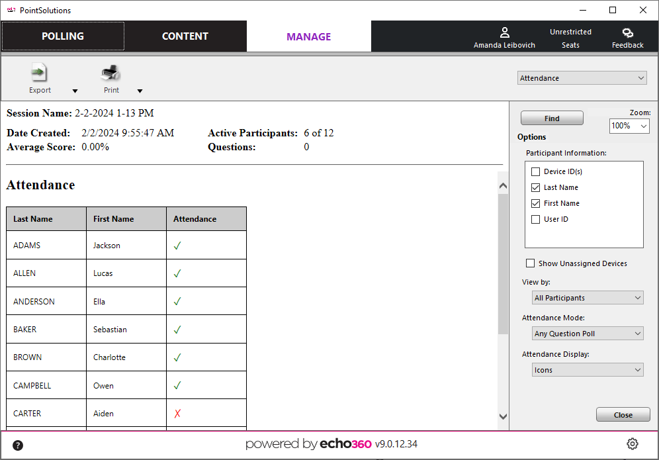Image resolution: width=659 pixels, height=460 pixels.
Task: Click red X in CARTER row
Action: pos(177,413)
